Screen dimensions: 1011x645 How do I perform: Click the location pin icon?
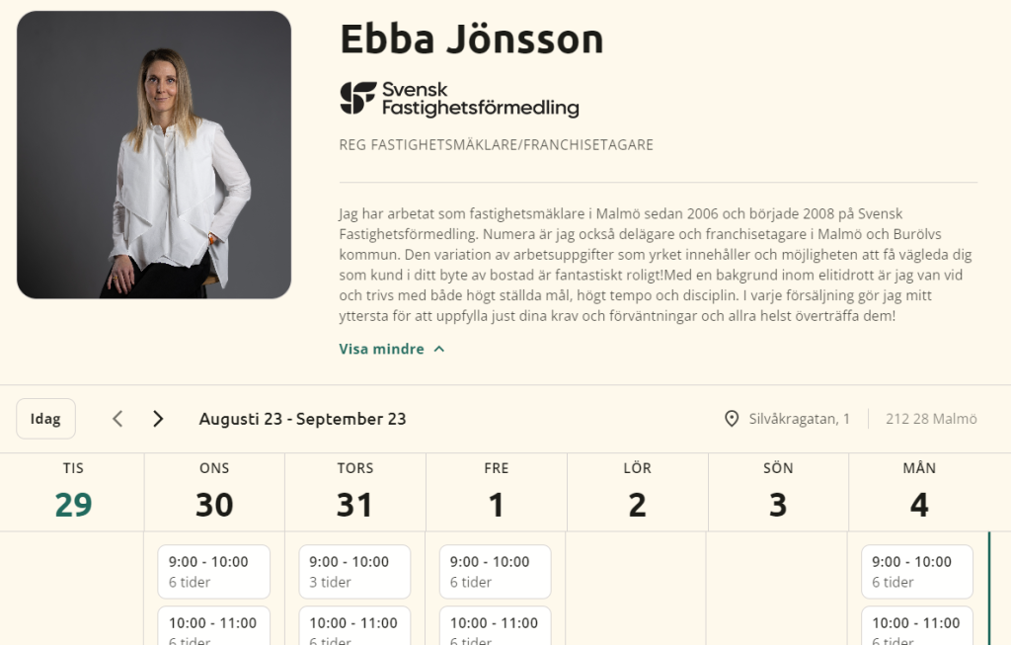732,419
